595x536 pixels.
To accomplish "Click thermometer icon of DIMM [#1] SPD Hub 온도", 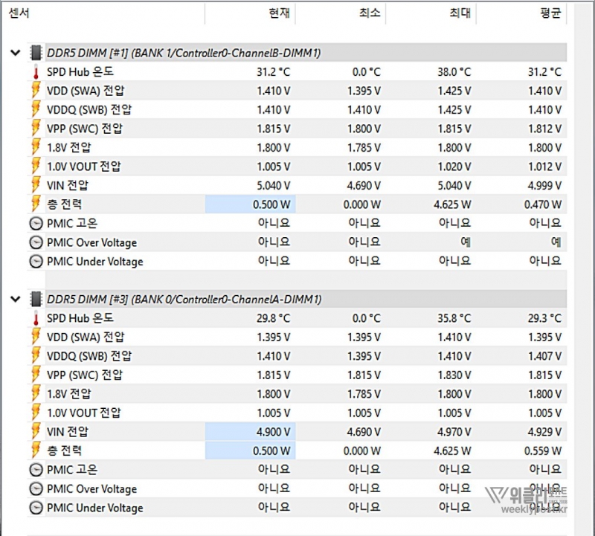I will pos(36,72).
